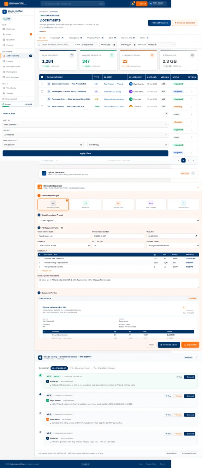202x468 pixels.
Task: Click the notifications bell icon
Action: coord(133,4)
